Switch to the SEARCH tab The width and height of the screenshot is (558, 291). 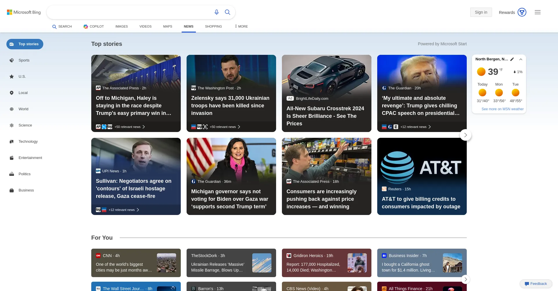pos(62,26)
